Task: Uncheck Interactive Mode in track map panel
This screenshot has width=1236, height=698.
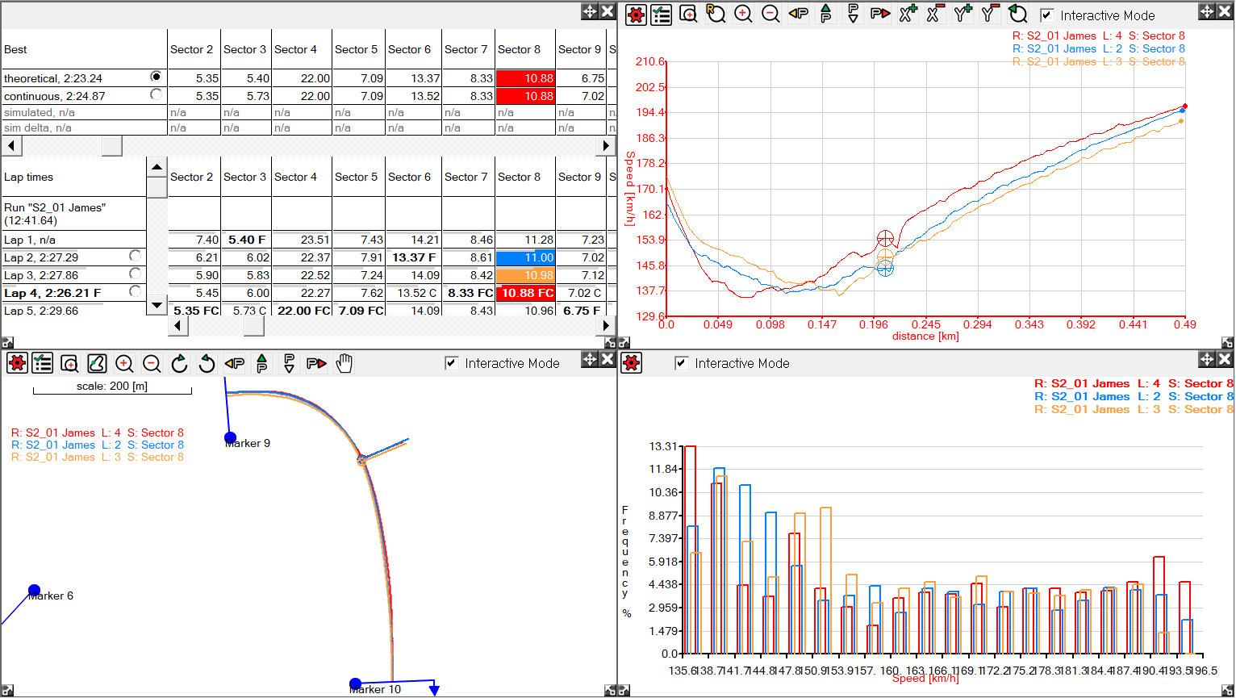Action: 452,364
